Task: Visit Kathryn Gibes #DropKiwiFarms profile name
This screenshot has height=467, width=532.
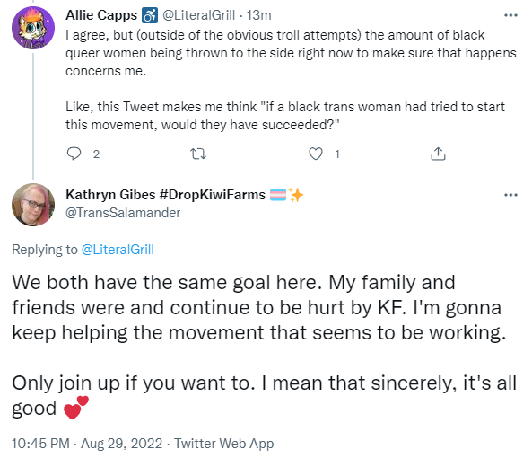Action: 166,195
